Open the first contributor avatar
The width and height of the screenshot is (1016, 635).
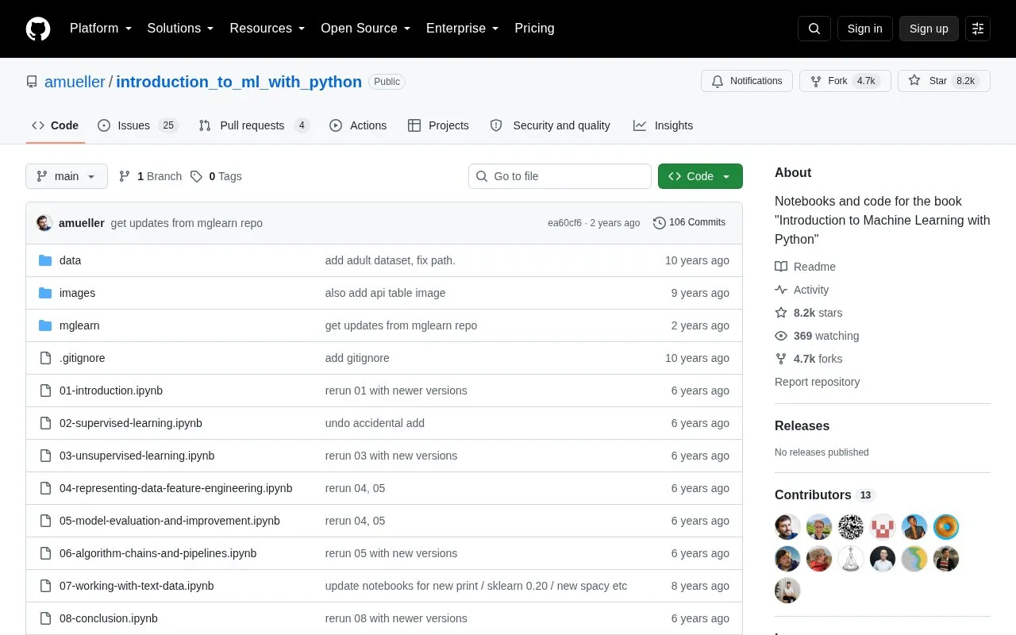[787, 527]
